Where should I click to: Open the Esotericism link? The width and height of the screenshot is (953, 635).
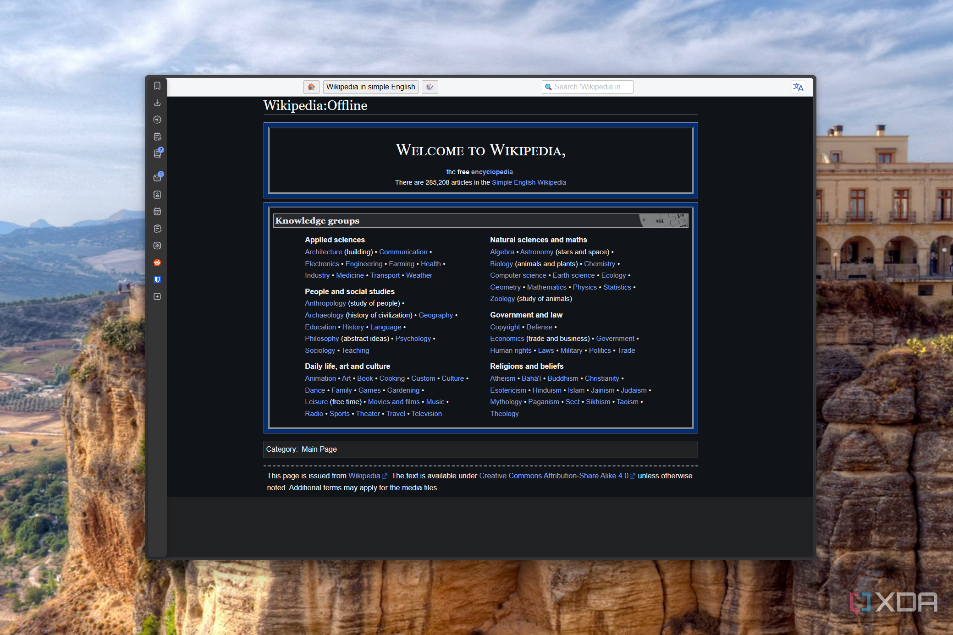(x=508, y=390)
